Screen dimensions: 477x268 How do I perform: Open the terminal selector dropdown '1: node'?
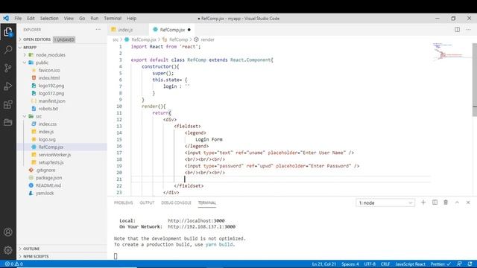[385, 202]
